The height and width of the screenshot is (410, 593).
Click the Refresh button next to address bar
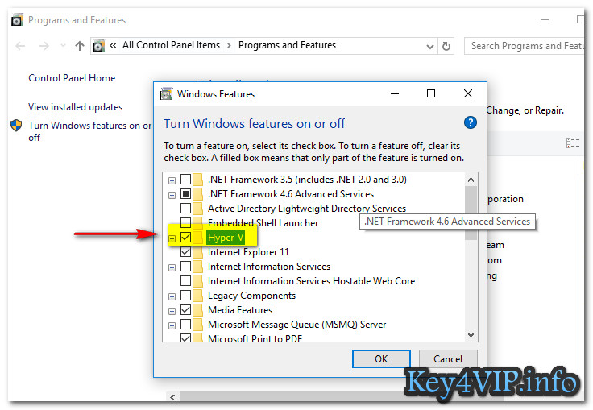[x=446, y=46]
